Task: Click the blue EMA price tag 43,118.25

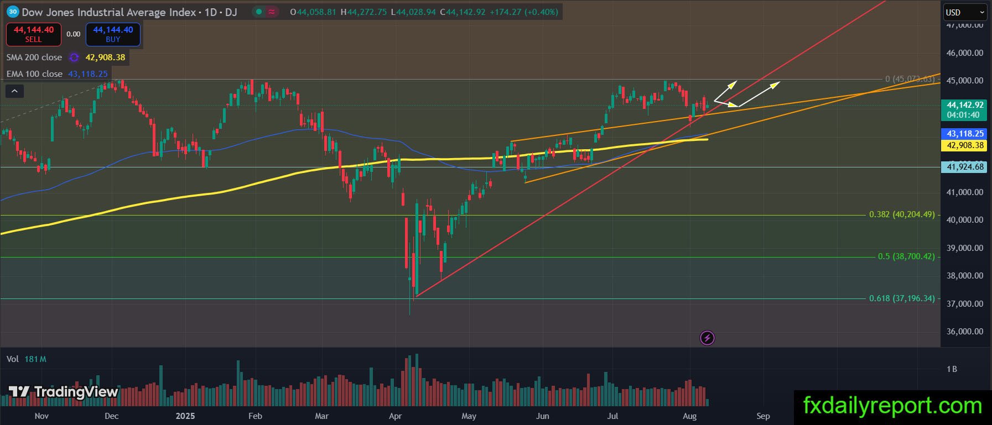Action: [x=965, y=134]
